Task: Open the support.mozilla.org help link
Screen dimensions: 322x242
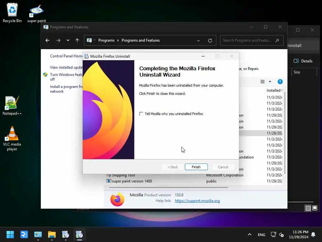Action: (x=197, y=201)
